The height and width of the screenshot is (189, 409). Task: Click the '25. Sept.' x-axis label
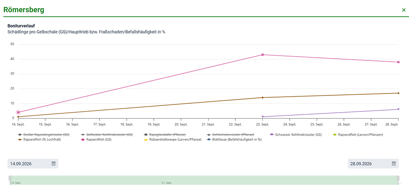317,125
